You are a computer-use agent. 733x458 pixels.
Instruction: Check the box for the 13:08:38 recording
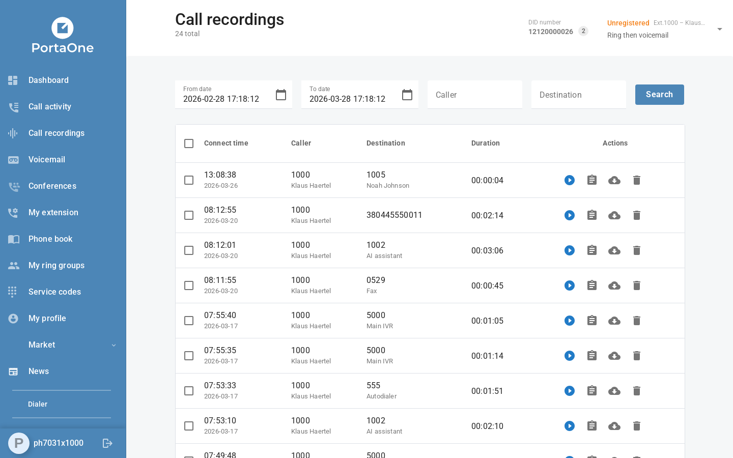[x=189, y=180]
